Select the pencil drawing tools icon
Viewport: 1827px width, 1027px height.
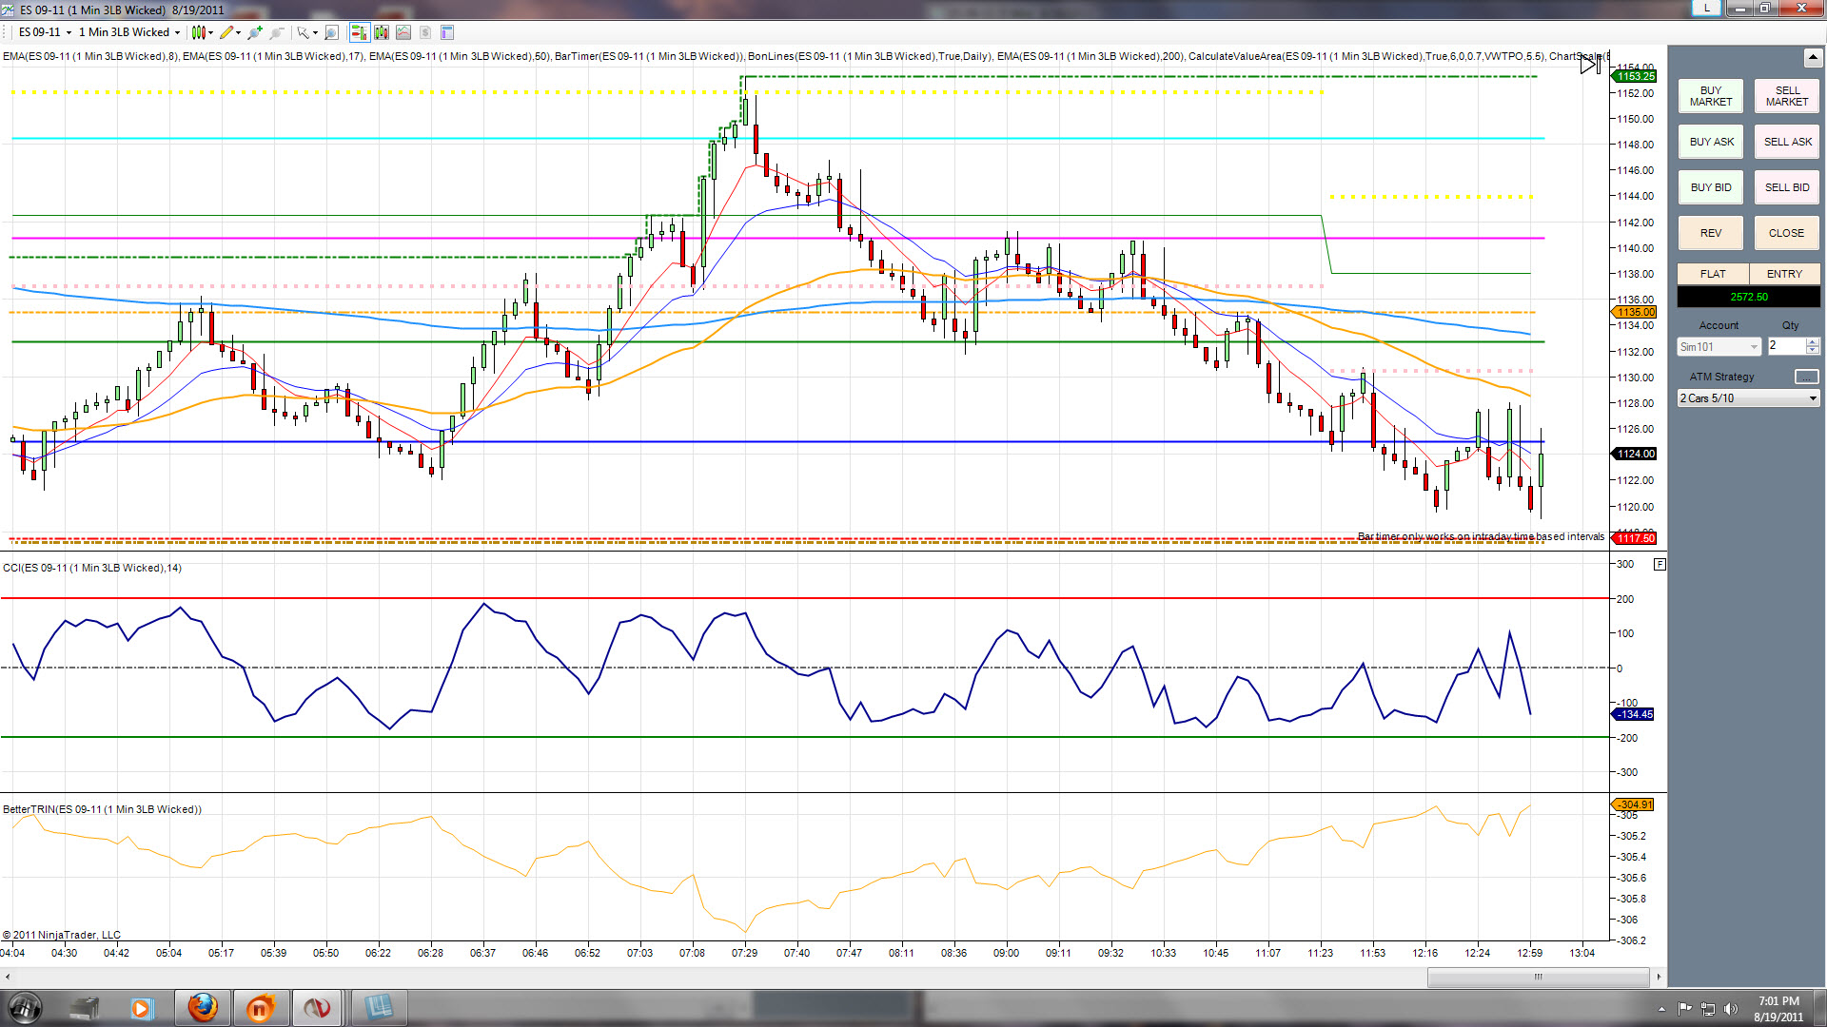[x=226, y=32]
